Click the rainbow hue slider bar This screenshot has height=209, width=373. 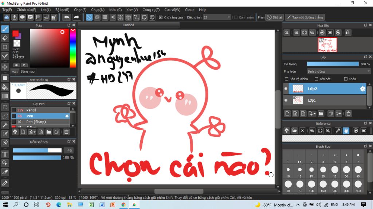(73, 48)
